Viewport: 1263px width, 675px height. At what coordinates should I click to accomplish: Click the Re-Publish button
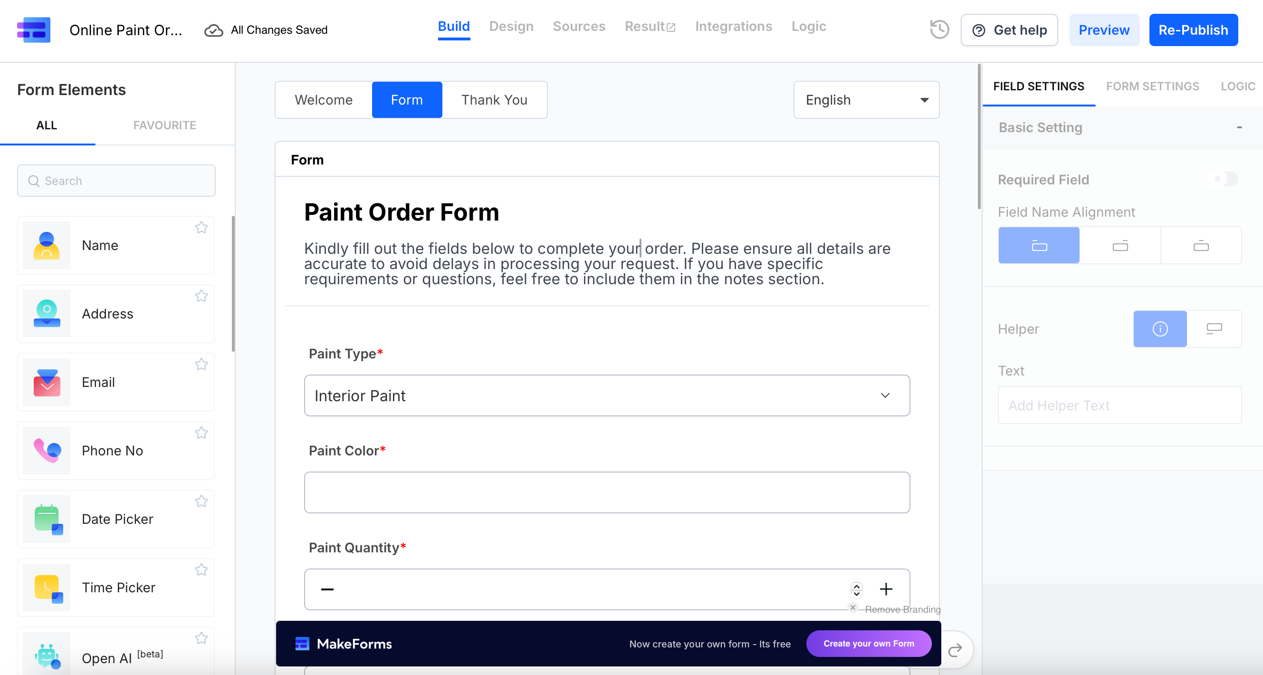1193,30
